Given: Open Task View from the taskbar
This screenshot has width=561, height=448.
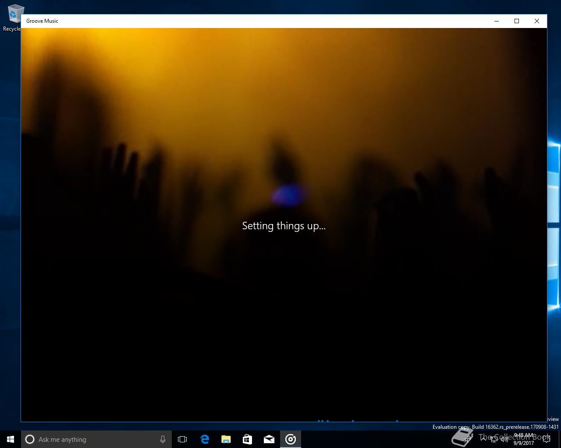Looking at the screenshot, I should click(x=182, y=439).
